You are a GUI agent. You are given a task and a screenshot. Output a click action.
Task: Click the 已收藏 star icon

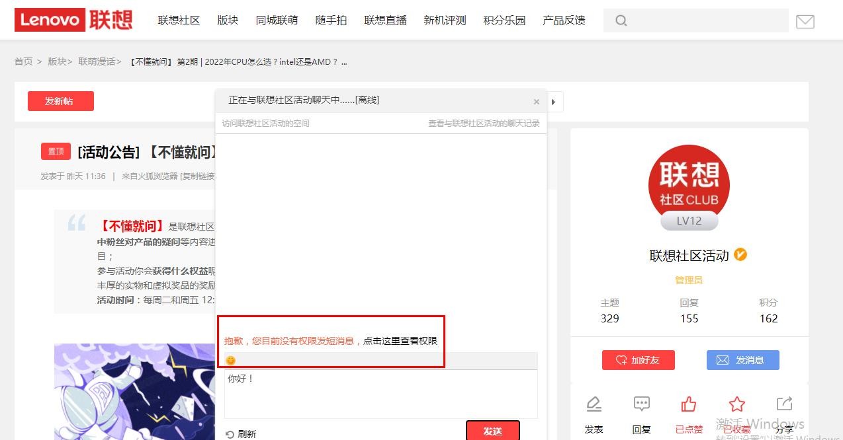(736, 404)
